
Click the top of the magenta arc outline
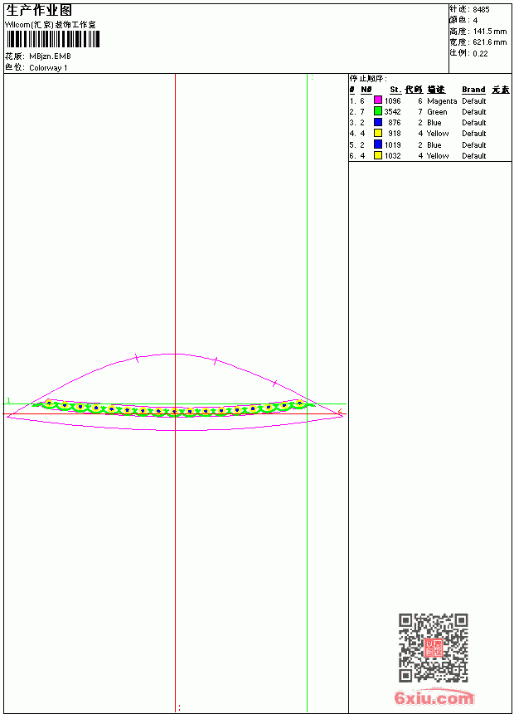tap(175, 354)
